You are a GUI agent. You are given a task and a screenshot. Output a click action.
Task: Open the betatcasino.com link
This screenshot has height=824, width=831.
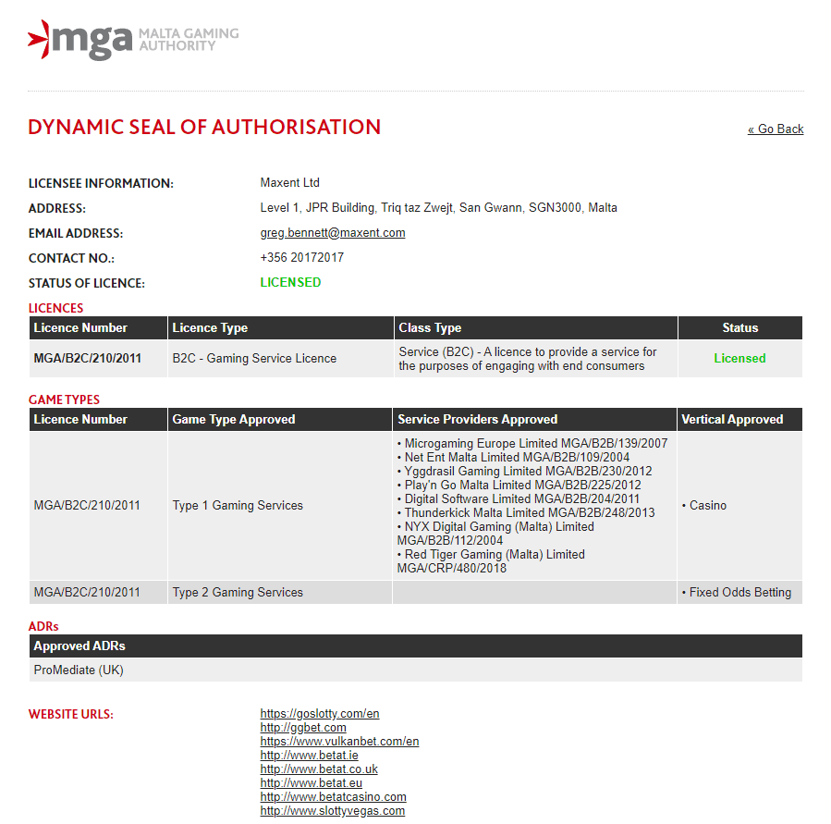click(333, 797)
